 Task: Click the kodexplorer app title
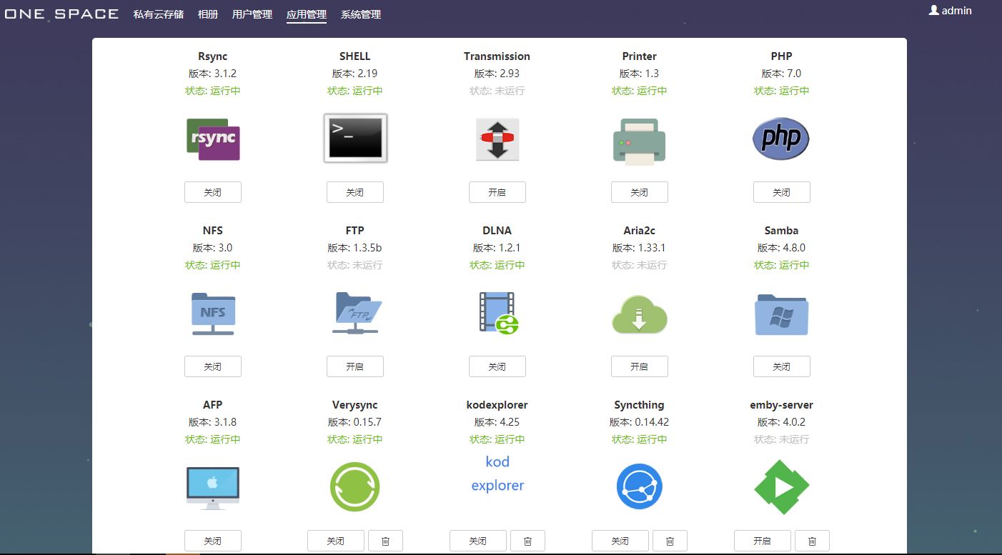pos(497,405)
